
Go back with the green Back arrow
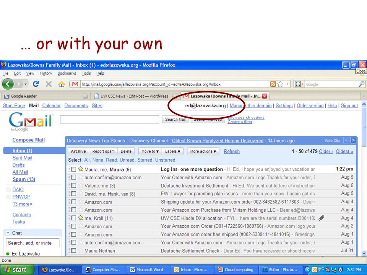pyautogui.click(x=8, y=84)
